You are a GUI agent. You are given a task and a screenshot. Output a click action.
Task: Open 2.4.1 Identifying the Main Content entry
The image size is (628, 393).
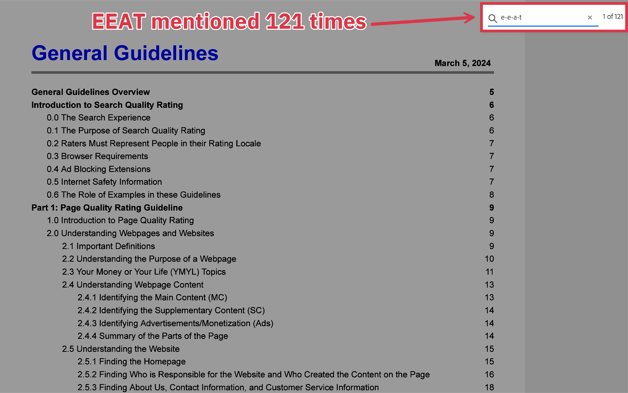(152, 298)
